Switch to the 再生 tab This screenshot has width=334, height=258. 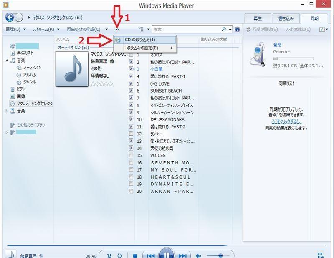coord(258,18)
